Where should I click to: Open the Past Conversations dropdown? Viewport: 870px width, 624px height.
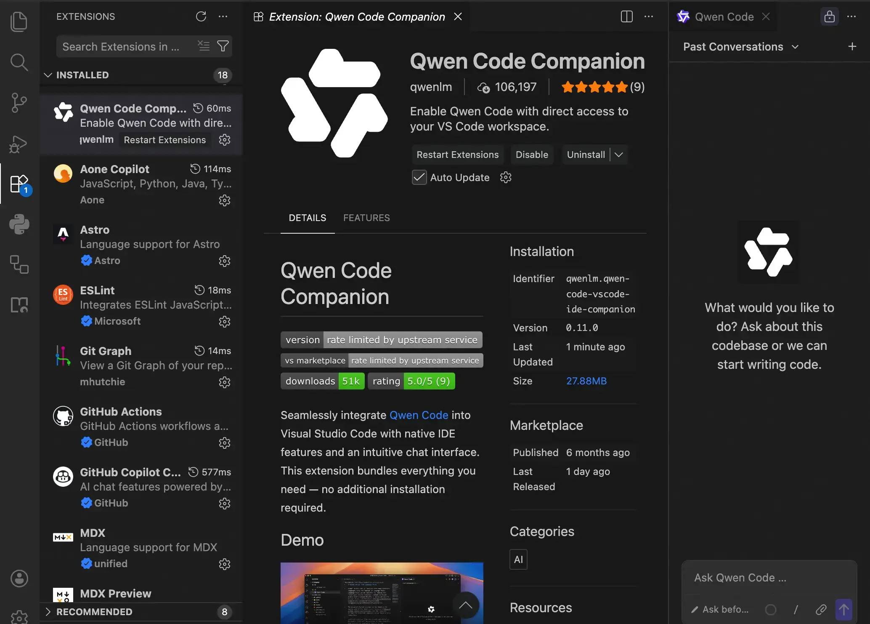click(x=740, y=47)
